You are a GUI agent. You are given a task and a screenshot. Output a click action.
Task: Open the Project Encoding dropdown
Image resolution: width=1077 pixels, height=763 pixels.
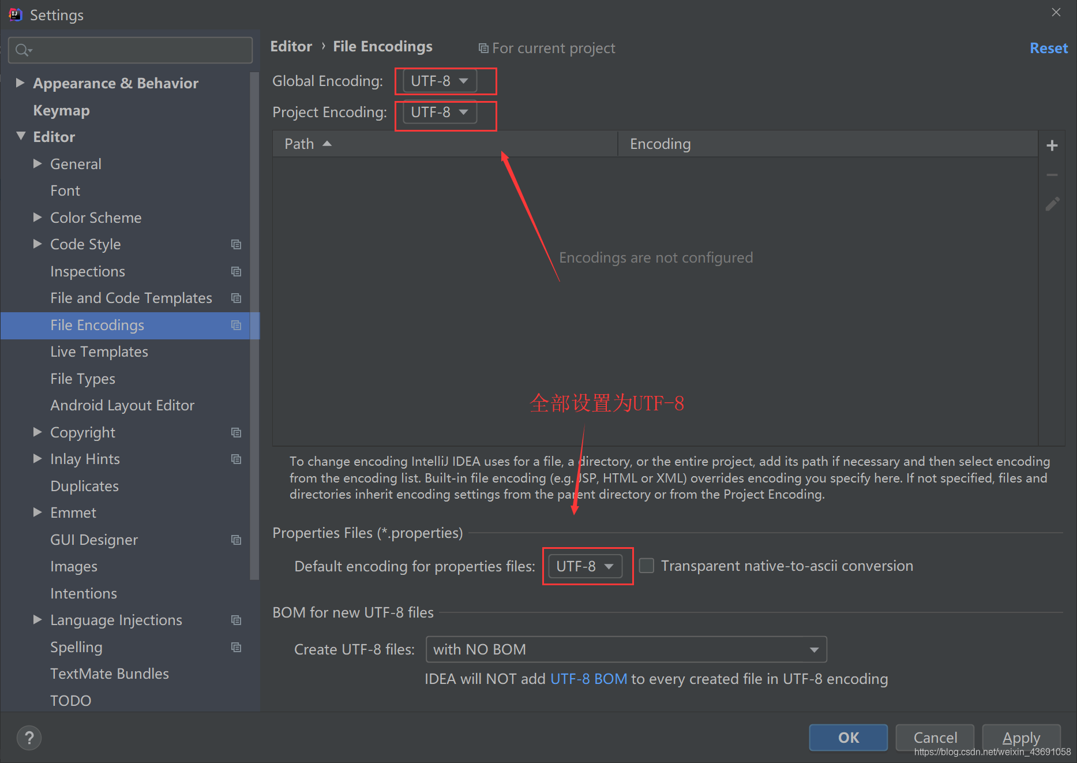point(440,112)
